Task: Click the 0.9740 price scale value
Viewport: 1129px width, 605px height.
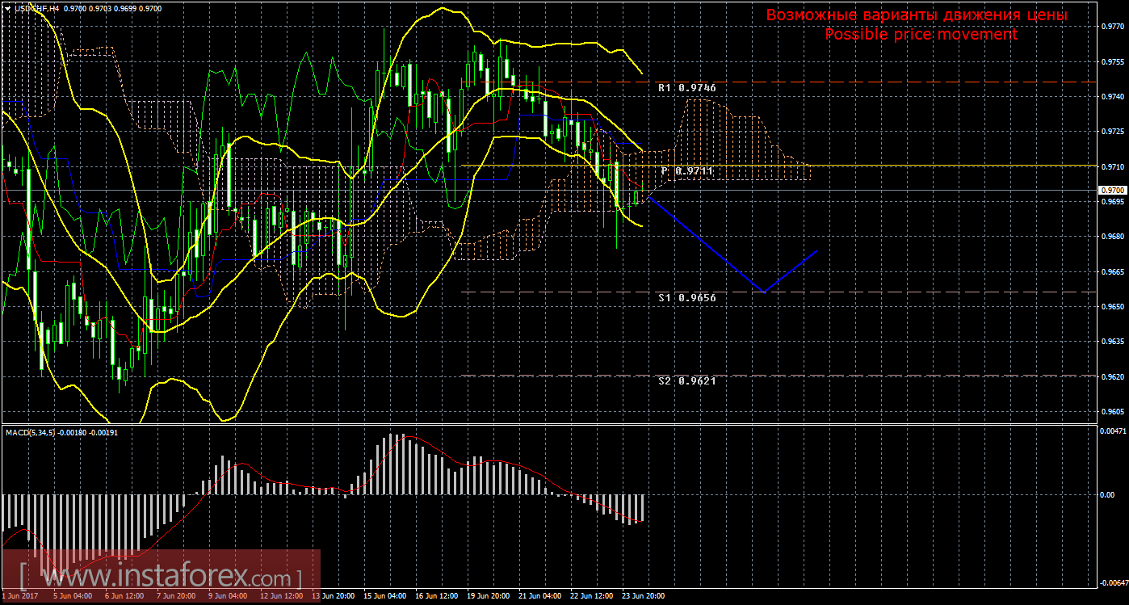Action: (1112, 96)
